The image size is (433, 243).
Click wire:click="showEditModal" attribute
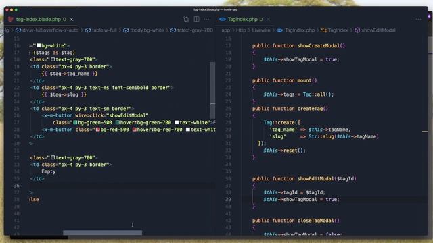pyautogui.click(x=112, y=115)
